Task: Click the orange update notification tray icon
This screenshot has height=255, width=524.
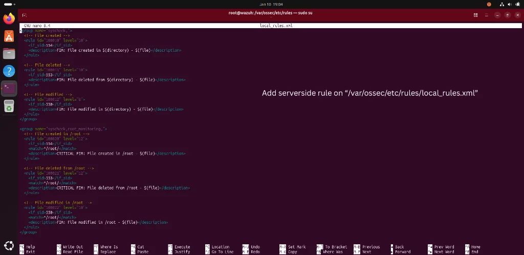Action: click(489, 4)
